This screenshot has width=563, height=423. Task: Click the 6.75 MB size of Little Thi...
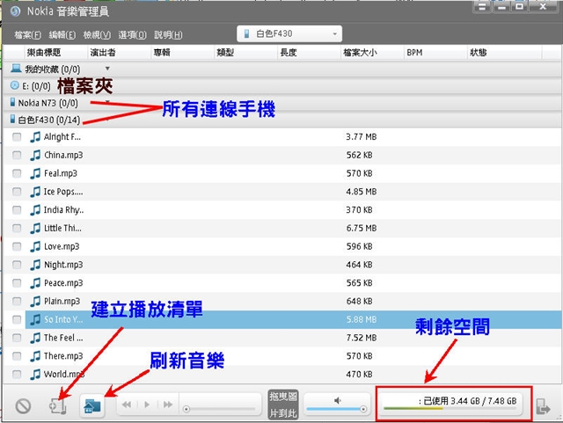pos(362,228)
